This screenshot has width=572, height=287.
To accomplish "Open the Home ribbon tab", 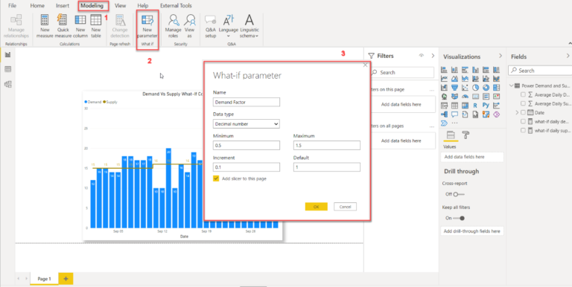I will pyautogui.click(x=37, y=5).
